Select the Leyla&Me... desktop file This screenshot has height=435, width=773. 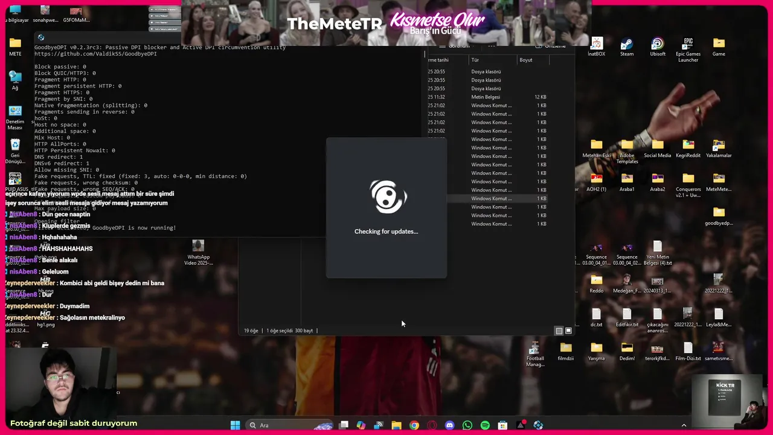[x=719, y=318]
